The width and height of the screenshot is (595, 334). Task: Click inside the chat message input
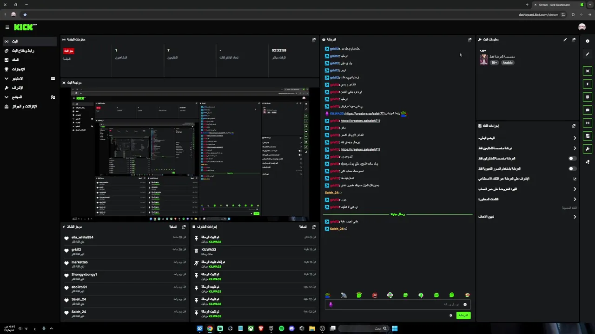point(397,304)
